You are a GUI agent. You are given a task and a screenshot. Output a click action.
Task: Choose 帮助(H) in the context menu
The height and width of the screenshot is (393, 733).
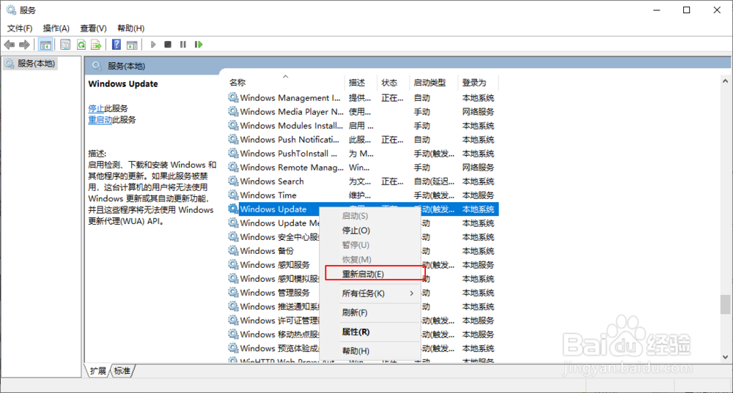coord(370,351)
